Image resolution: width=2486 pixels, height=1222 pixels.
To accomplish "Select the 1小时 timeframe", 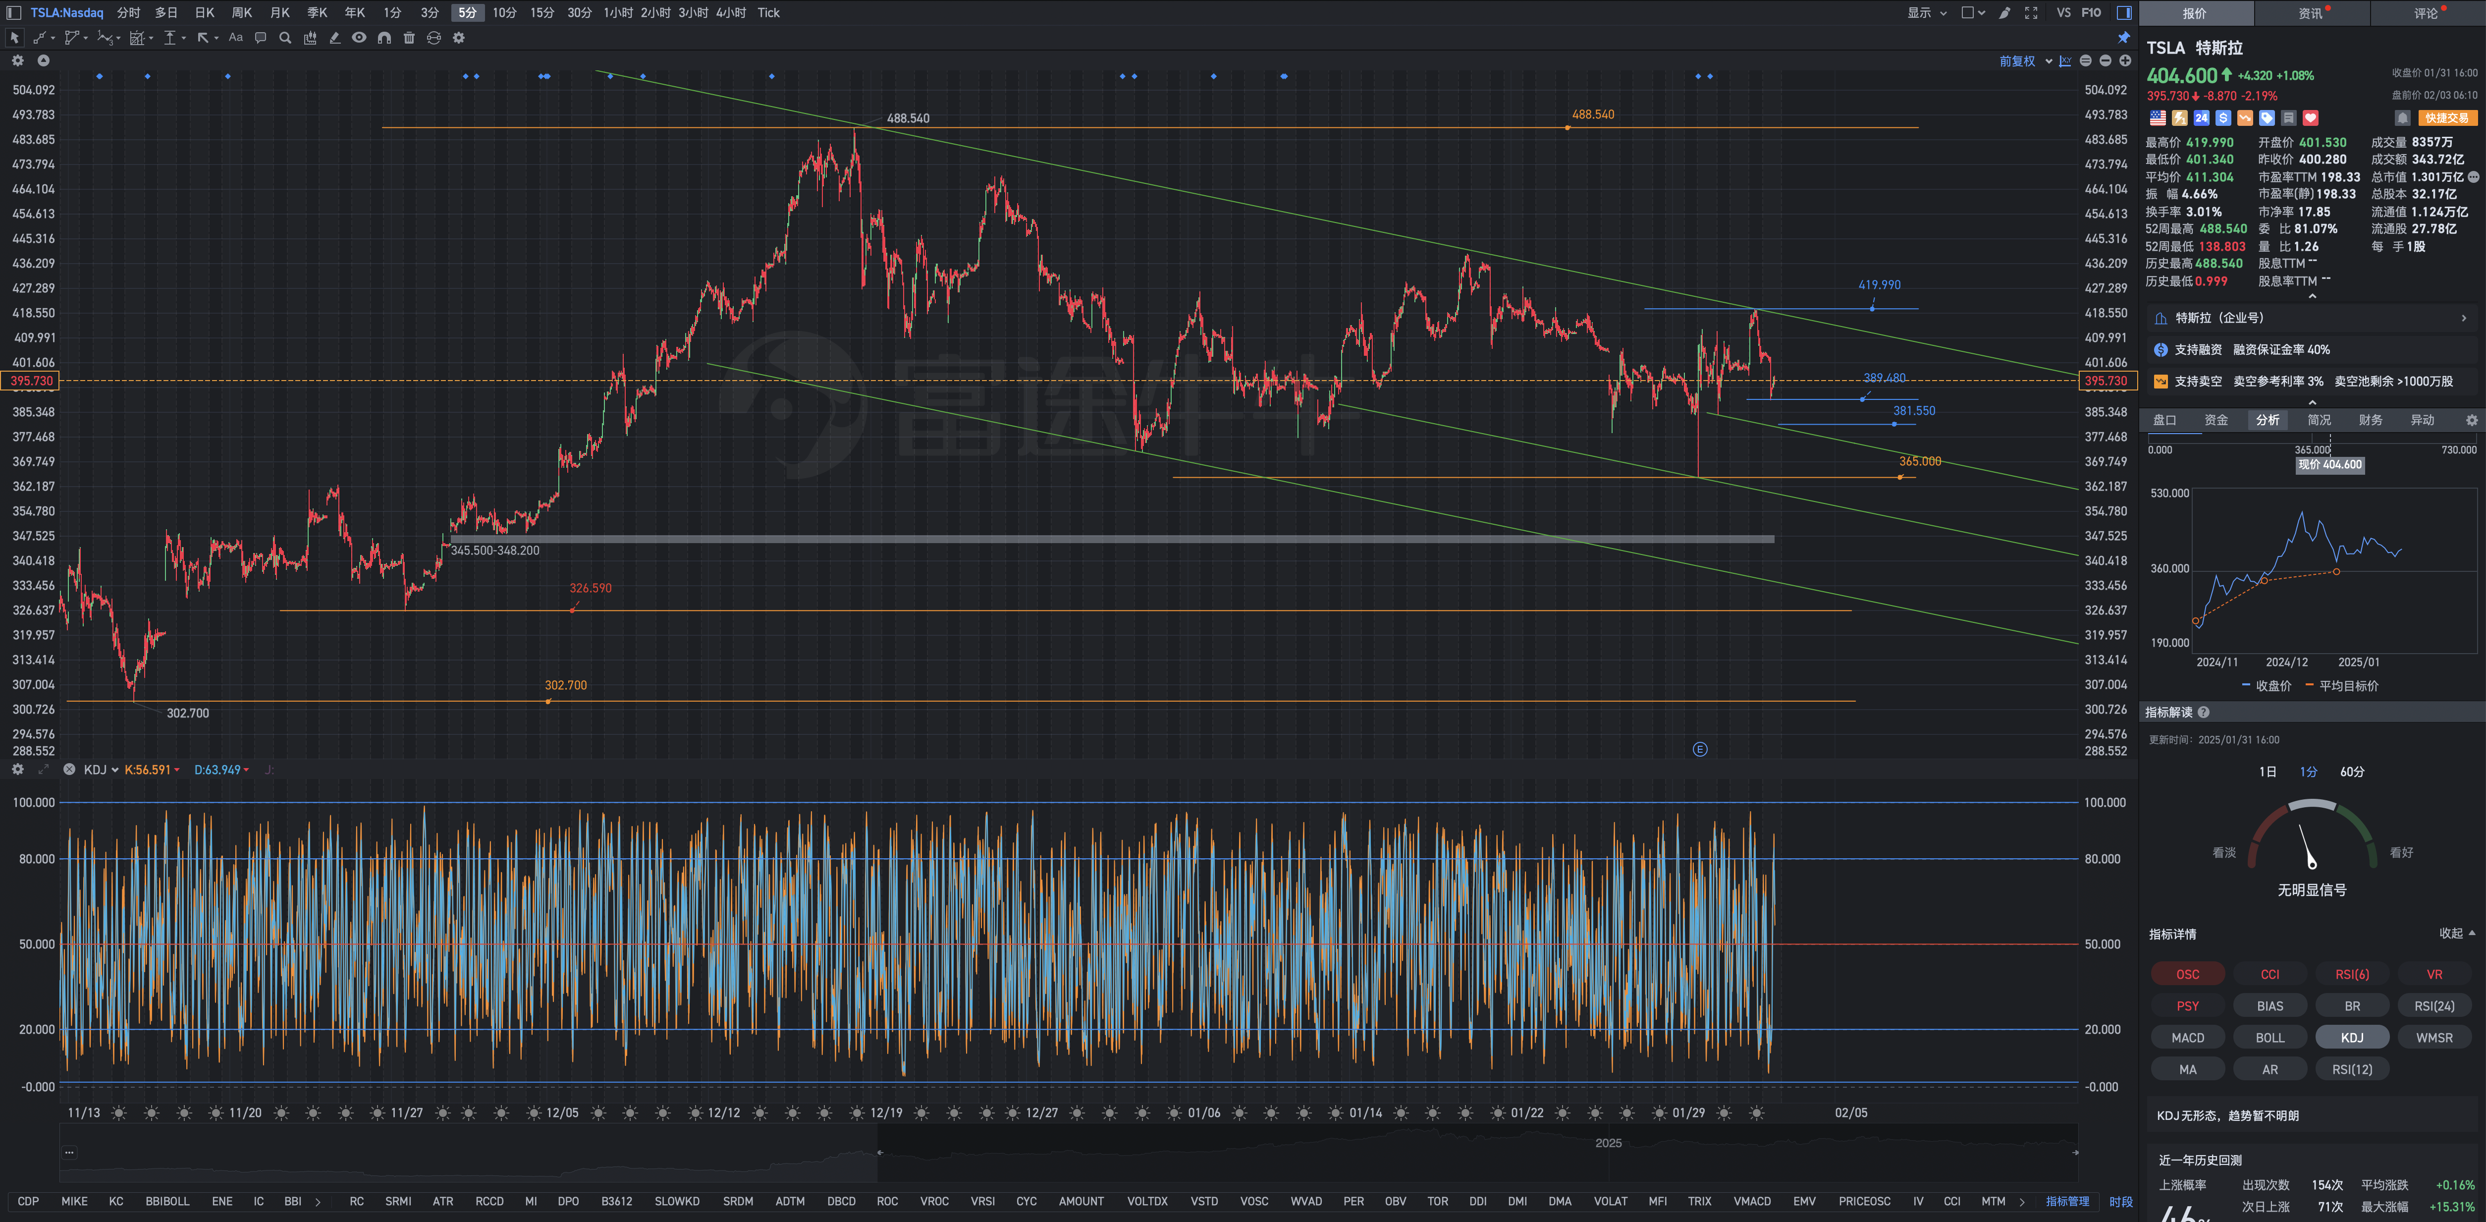I will (619, 12).
